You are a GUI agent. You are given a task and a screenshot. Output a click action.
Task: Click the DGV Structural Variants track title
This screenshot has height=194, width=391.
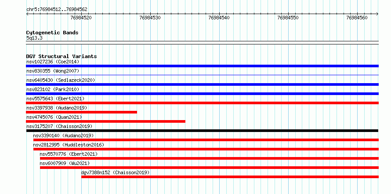62,56
